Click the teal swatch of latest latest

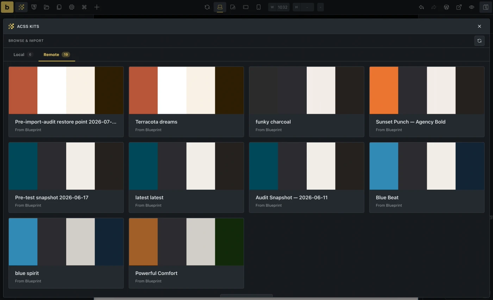pos(143,166)
